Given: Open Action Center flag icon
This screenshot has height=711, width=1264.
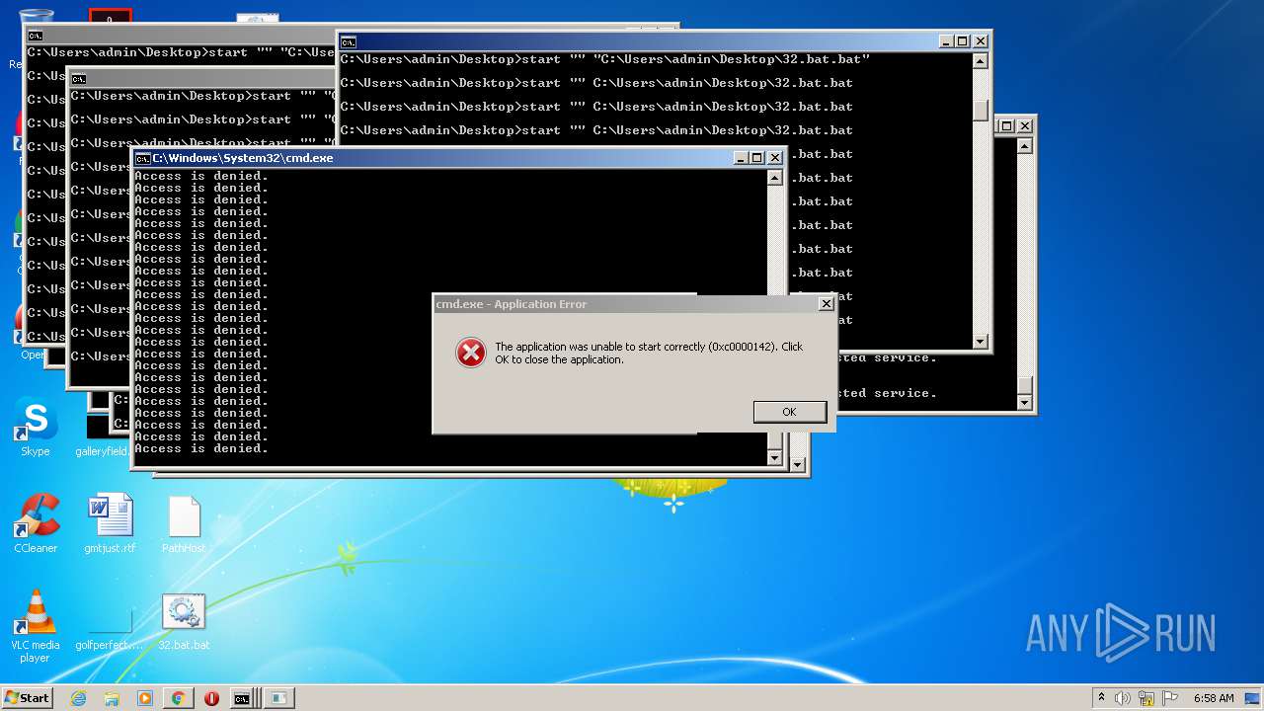Looking at the screenshot, I should click(x=1170, y=698).
